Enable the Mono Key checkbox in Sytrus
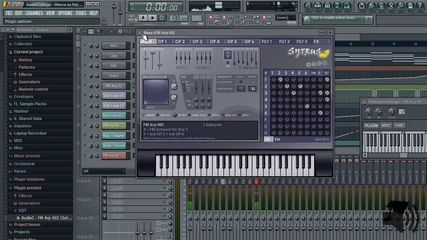 [158, 115]
